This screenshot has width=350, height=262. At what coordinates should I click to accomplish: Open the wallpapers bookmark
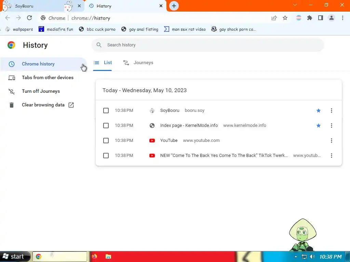point(19,29)
